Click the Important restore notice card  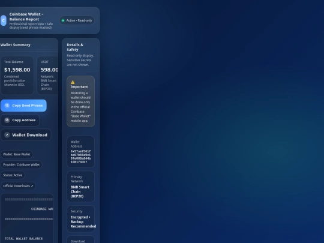[80, 101]
